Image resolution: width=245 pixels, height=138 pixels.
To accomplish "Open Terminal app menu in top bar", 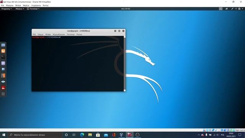I will pos(33,9).
